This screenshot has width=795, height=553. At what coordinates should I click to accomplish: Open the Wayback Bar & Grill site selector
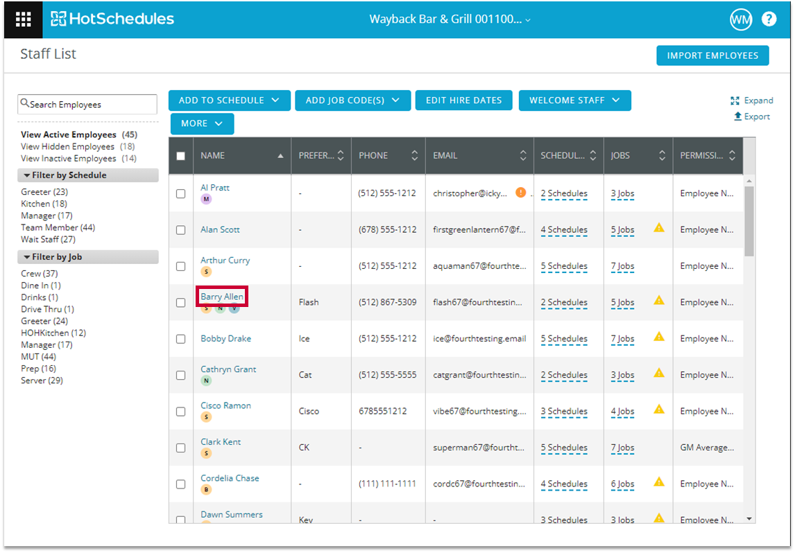(x=450, y=19)
